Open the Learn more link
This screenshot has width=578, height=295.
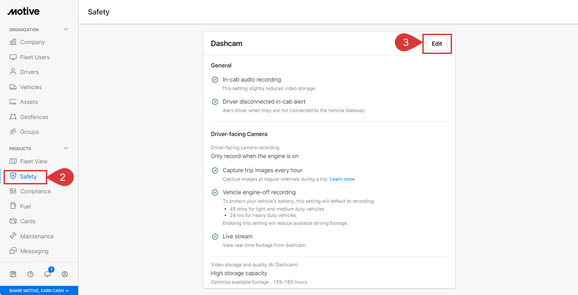click(x=342, y=179)
